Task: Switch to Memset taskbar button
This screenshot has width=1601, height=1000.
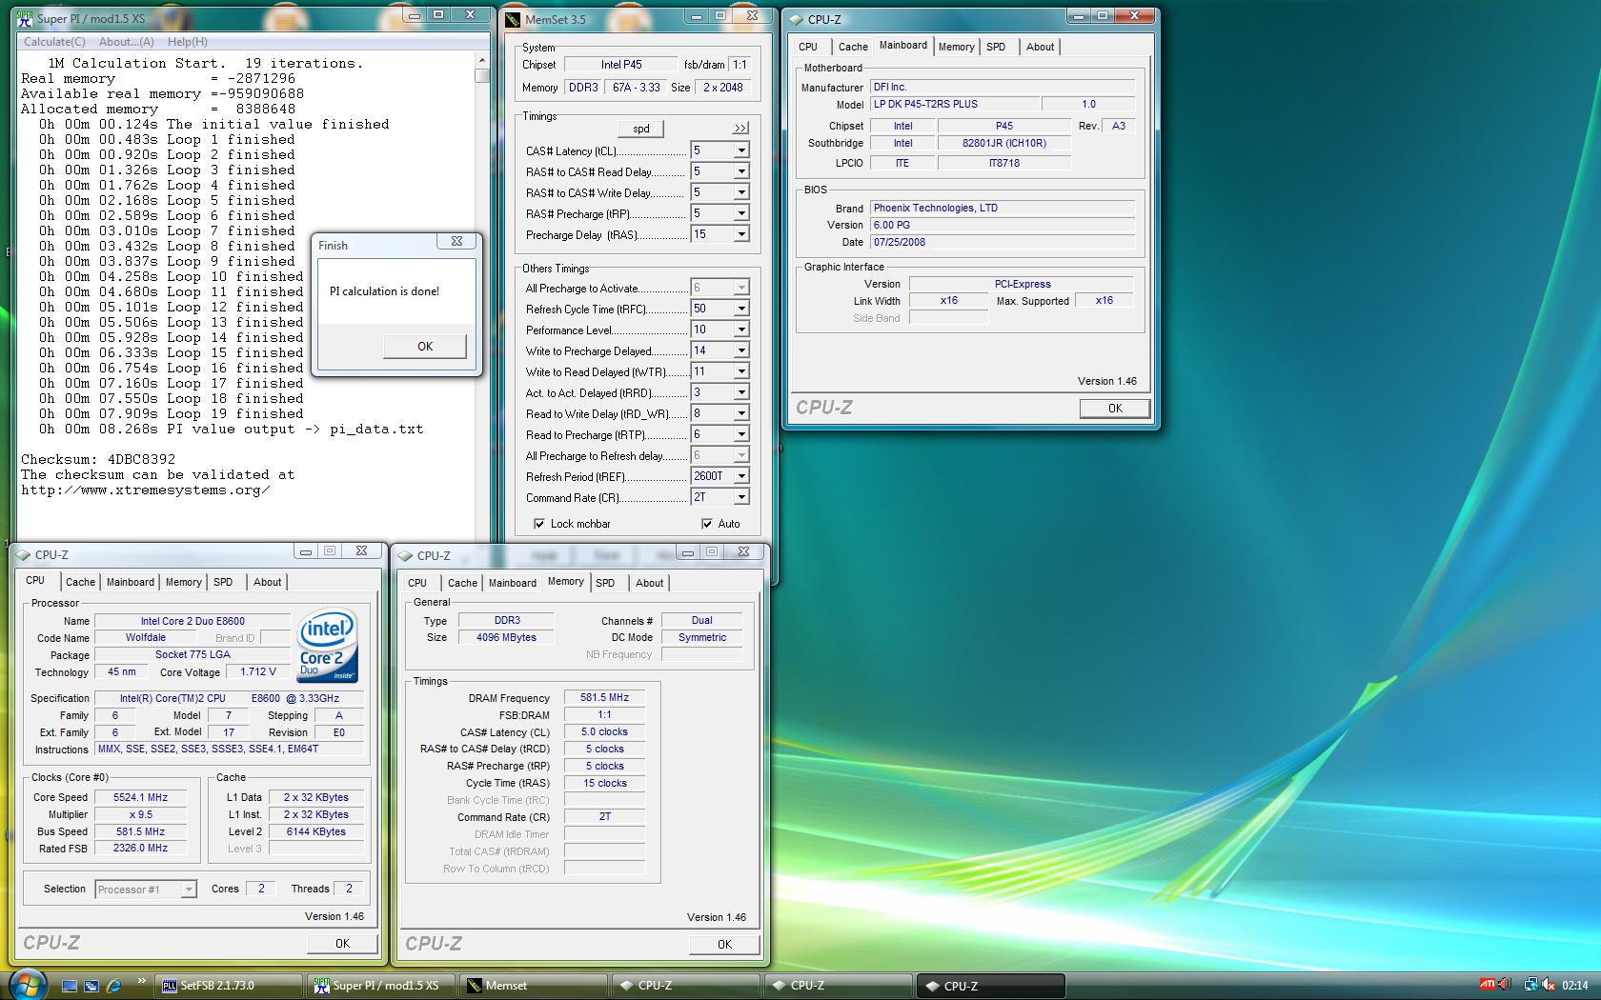Action: pos(534,986)
